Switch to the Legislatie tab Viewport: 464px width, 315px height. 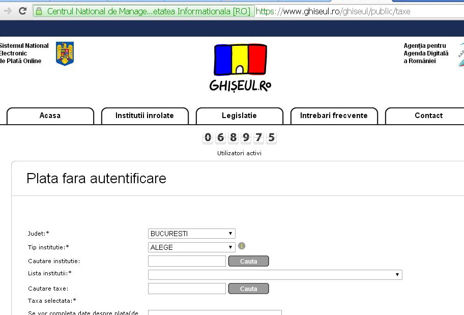[239, 116]
